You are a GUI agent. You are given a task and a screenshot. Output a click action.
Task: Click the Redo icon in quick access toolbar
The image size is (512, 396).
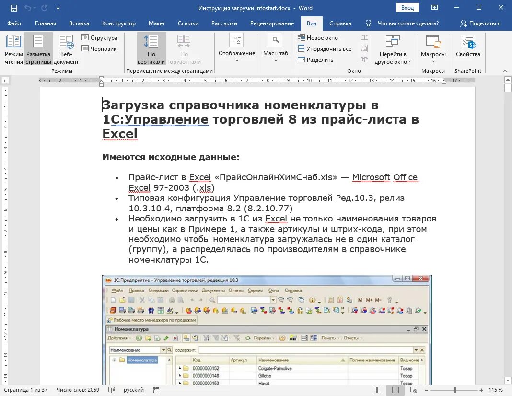[x=45, y=8]
